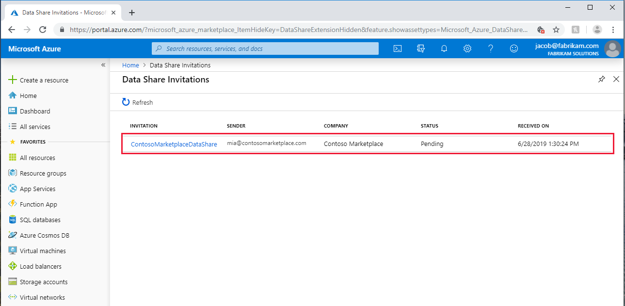Open the notifications bell

pos(444,48)
